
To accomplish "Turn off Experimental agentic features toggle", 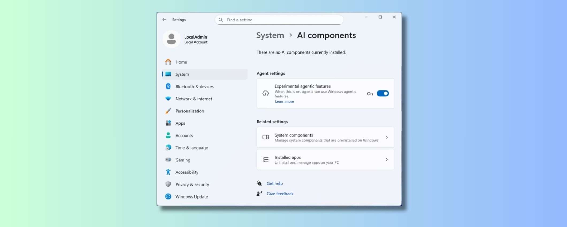I will tap(382, 93).
